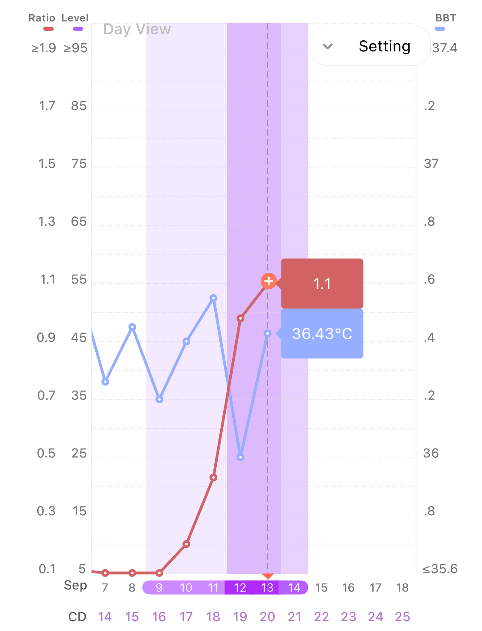The height and width of the screenshot is (631, 482).
Task: Select the Day View label
Action: click(x=137, y=29)
